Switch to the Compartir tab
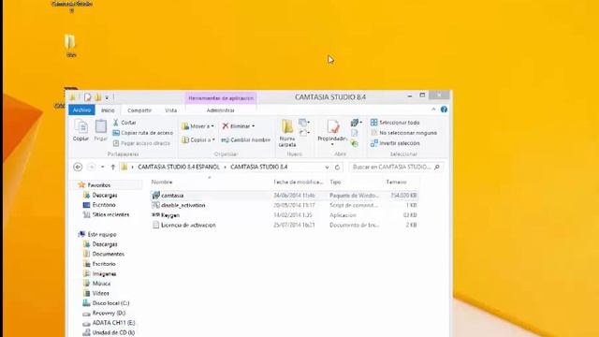Image resolution: width=599 pixels, height=337 pixels. (139, 110)
